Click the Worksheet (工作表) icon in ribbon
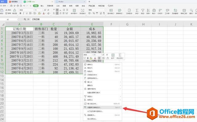This screenshot has width=197, height=122. (167, 10)
